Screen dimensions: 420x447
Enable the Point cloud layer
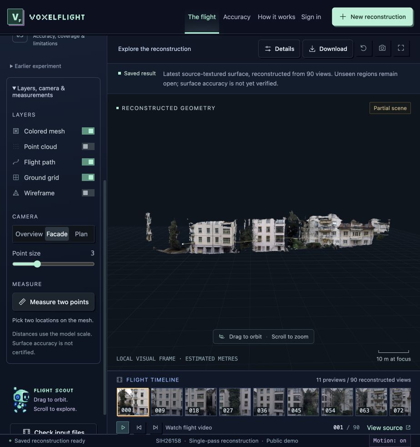[x=88, y=146]
